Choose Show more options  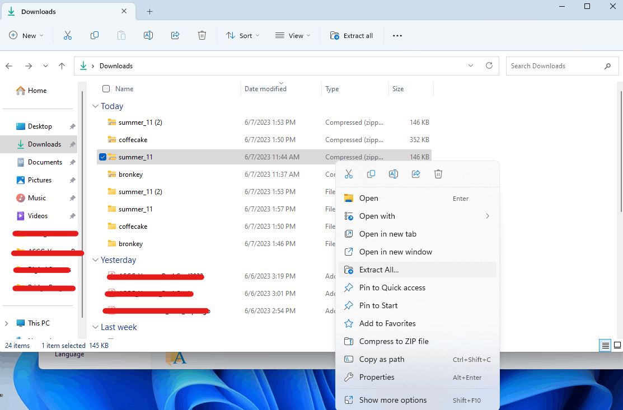click(x=418, y=400)
